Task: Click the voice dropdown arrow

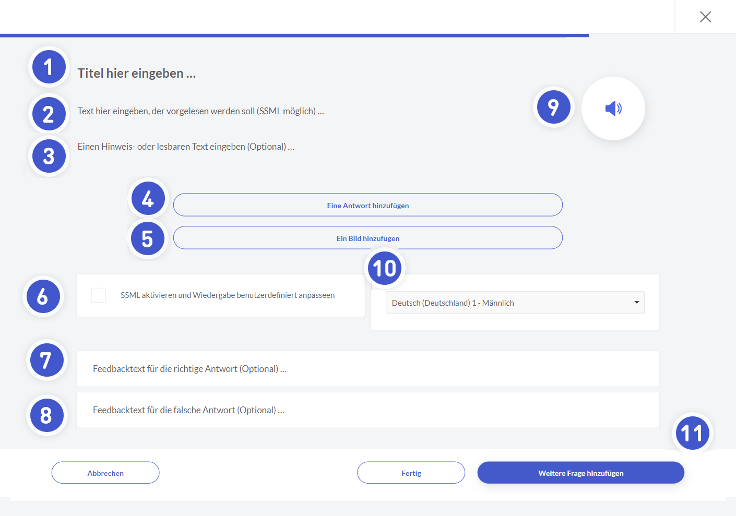Action: coord(636,303)
